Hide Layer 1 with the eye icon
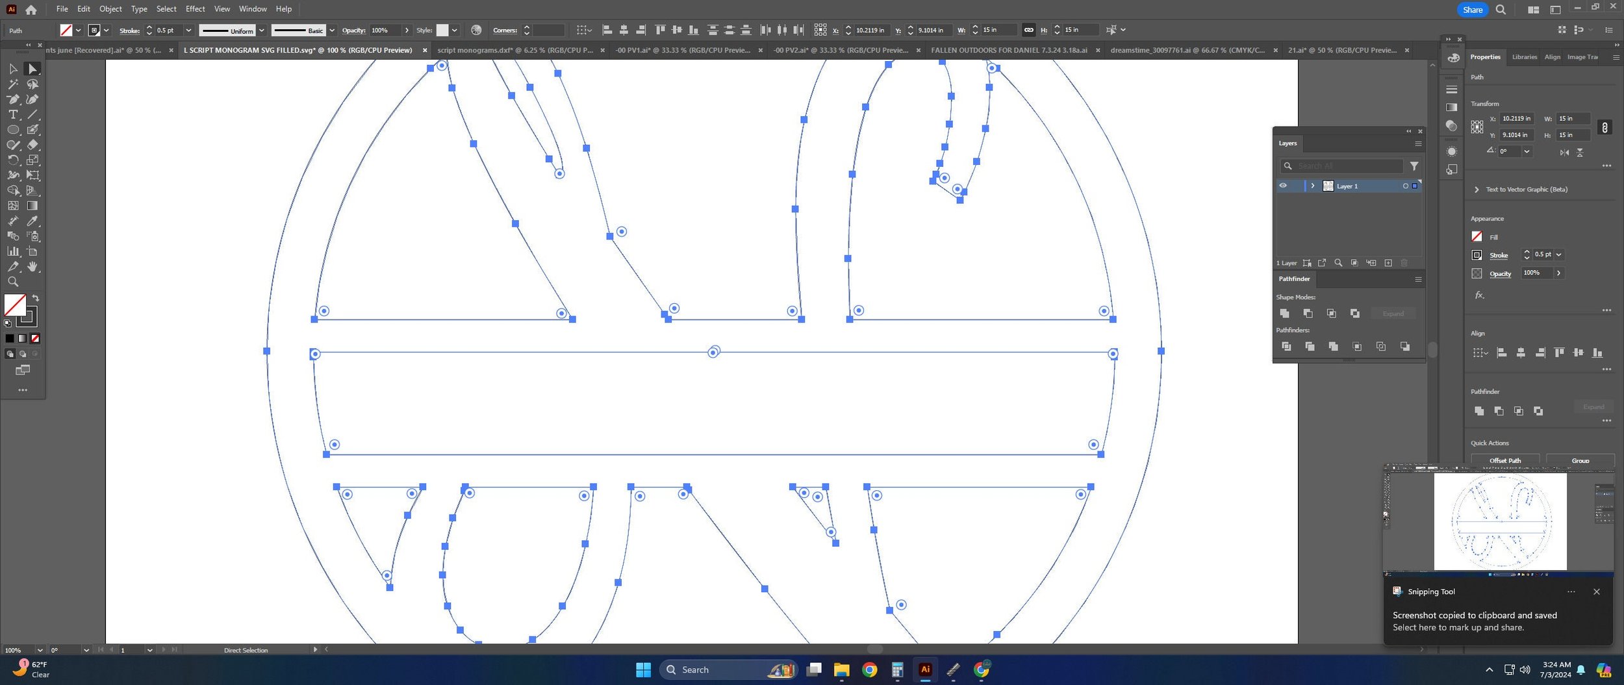 1283,186
